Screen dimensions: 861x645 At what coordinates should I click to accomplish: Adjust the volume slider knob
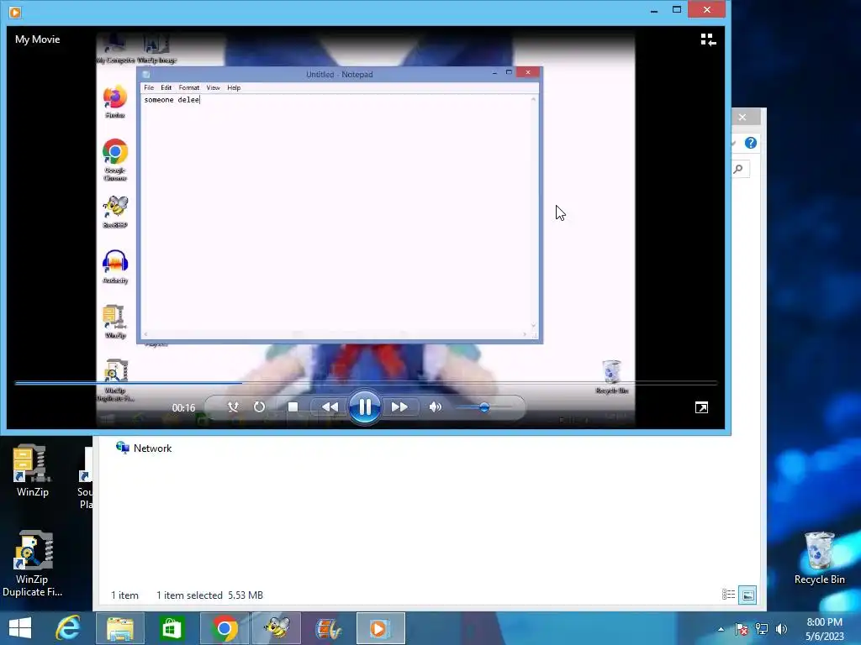(x=483, y=407)
